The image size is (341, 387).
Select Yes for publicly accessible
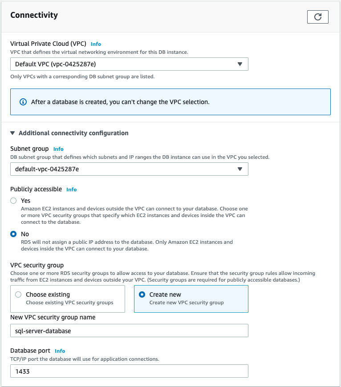pos(14,200)
